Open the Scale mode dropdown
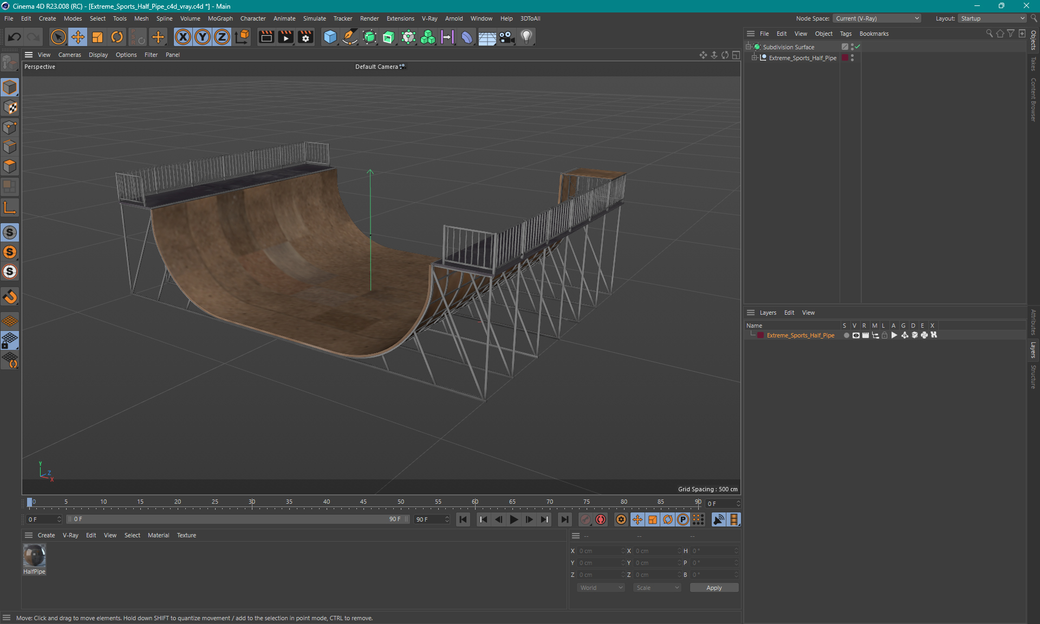The height and width of the screenshot is (624, 1040). (x=658, y=588)
